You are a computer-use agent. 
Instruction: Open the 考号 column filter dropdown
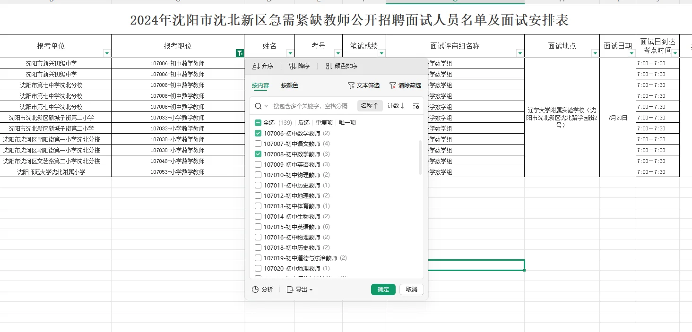pos(337,53)
